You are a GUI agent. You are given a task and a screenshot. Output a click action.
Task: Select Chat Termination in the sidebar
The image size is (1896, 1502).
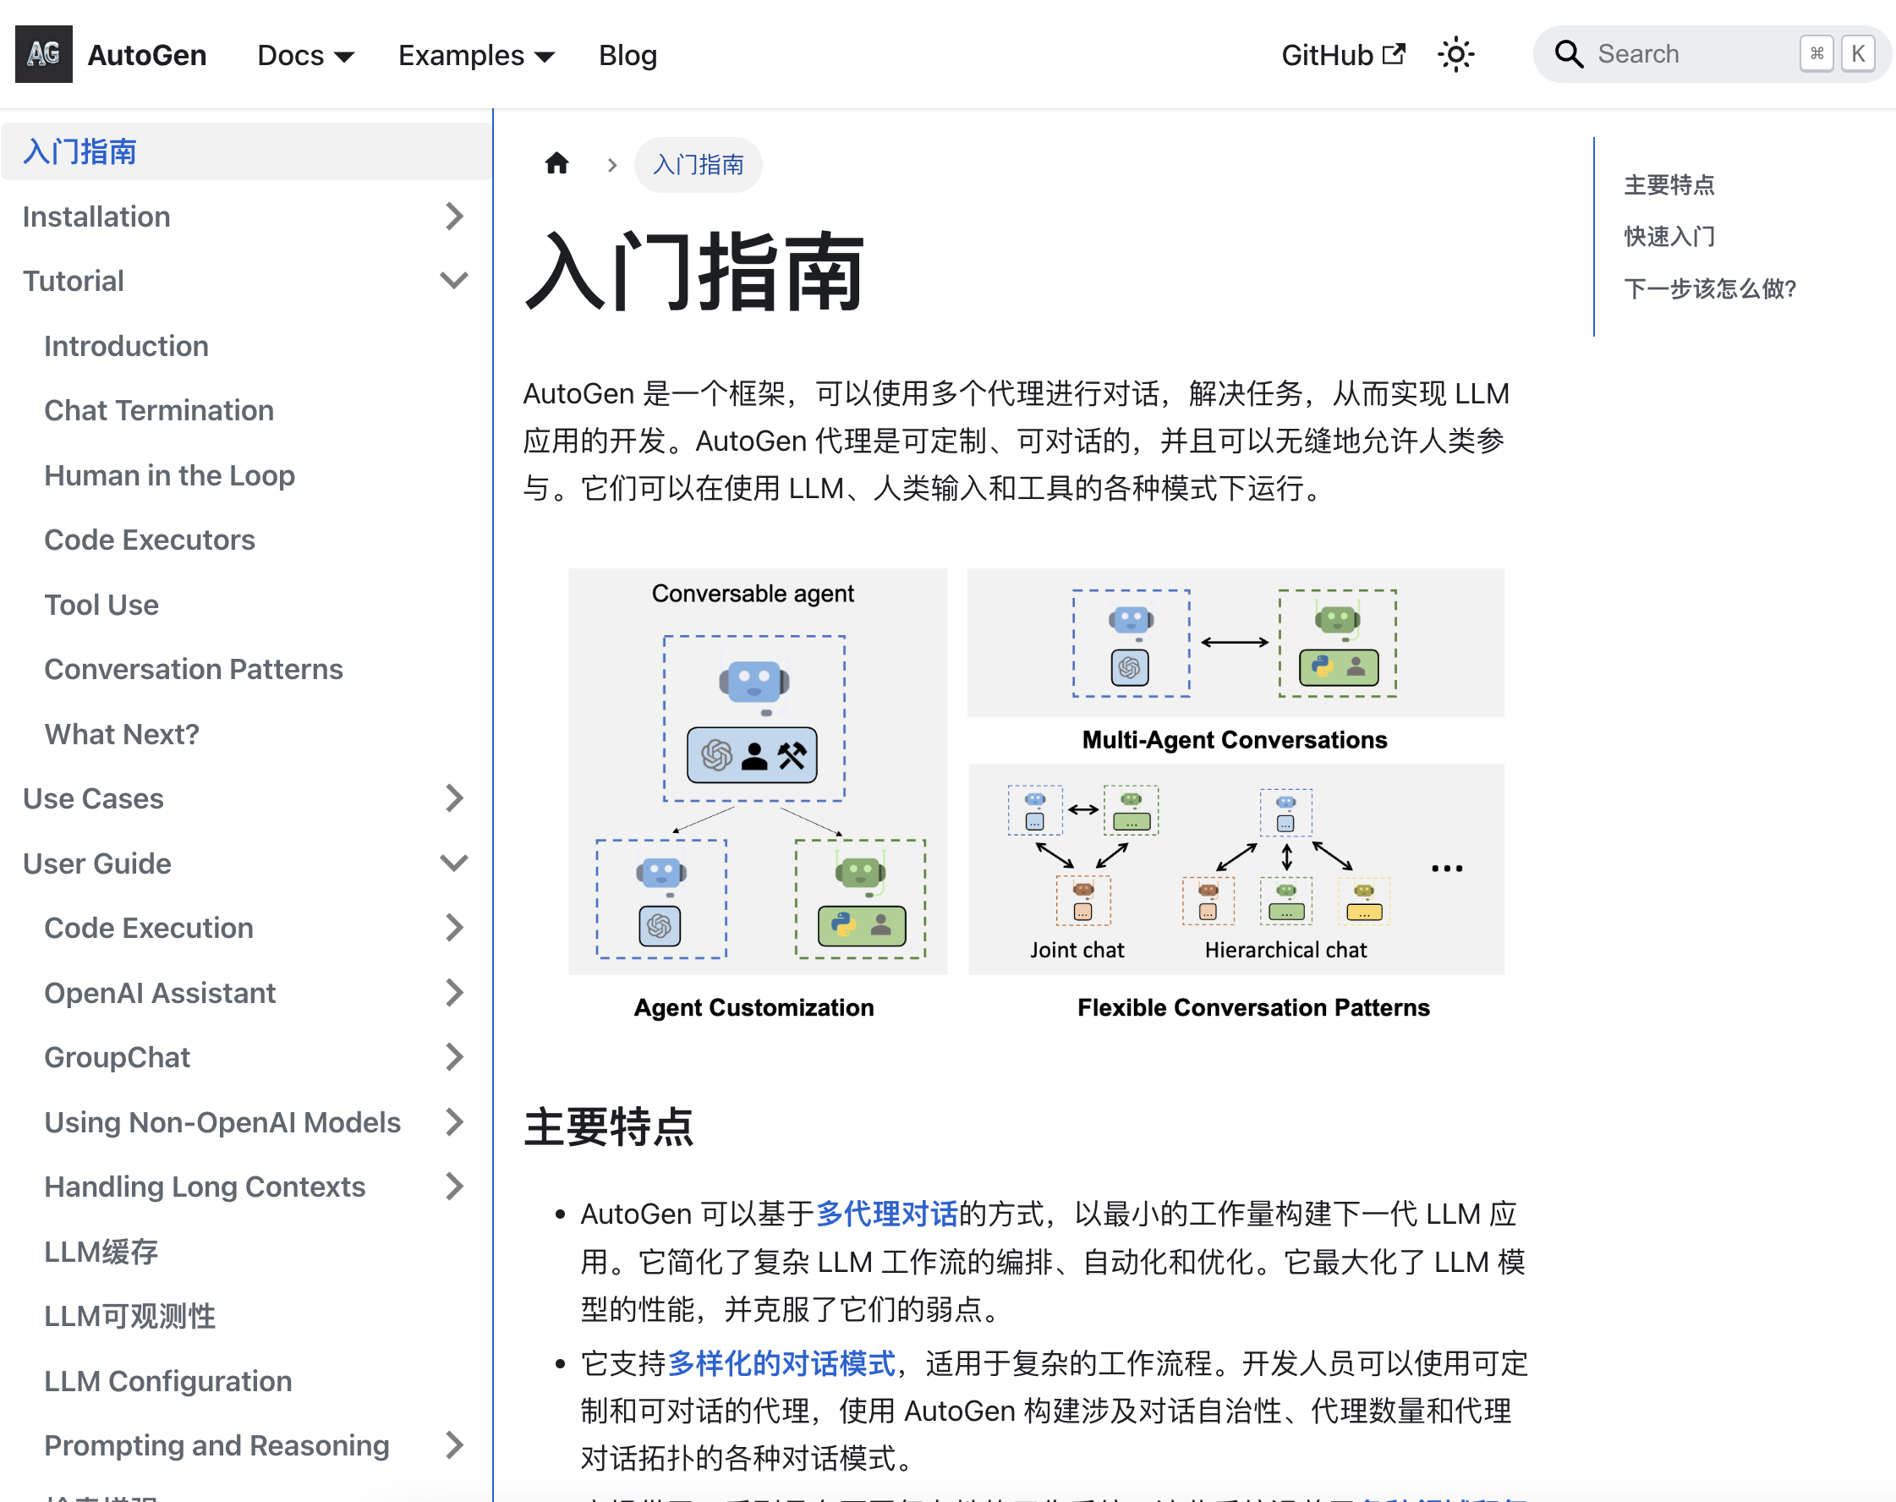158,410
